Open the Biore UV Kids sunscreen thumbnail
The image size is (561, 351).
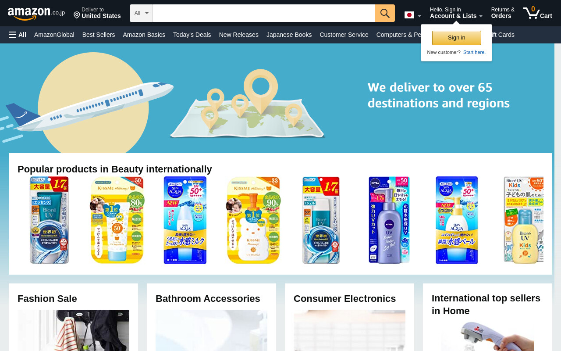click(x=523, y=220)
